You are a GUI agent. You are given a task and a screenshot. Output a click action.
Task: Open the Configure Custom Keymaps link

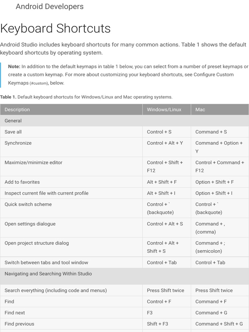tap(214, 75)
